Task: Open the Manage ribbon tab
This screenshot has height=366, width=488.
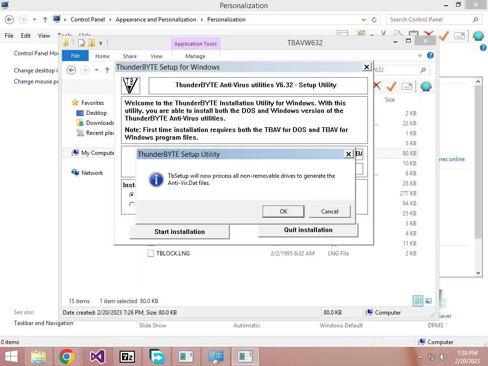Action: (195, 56)
